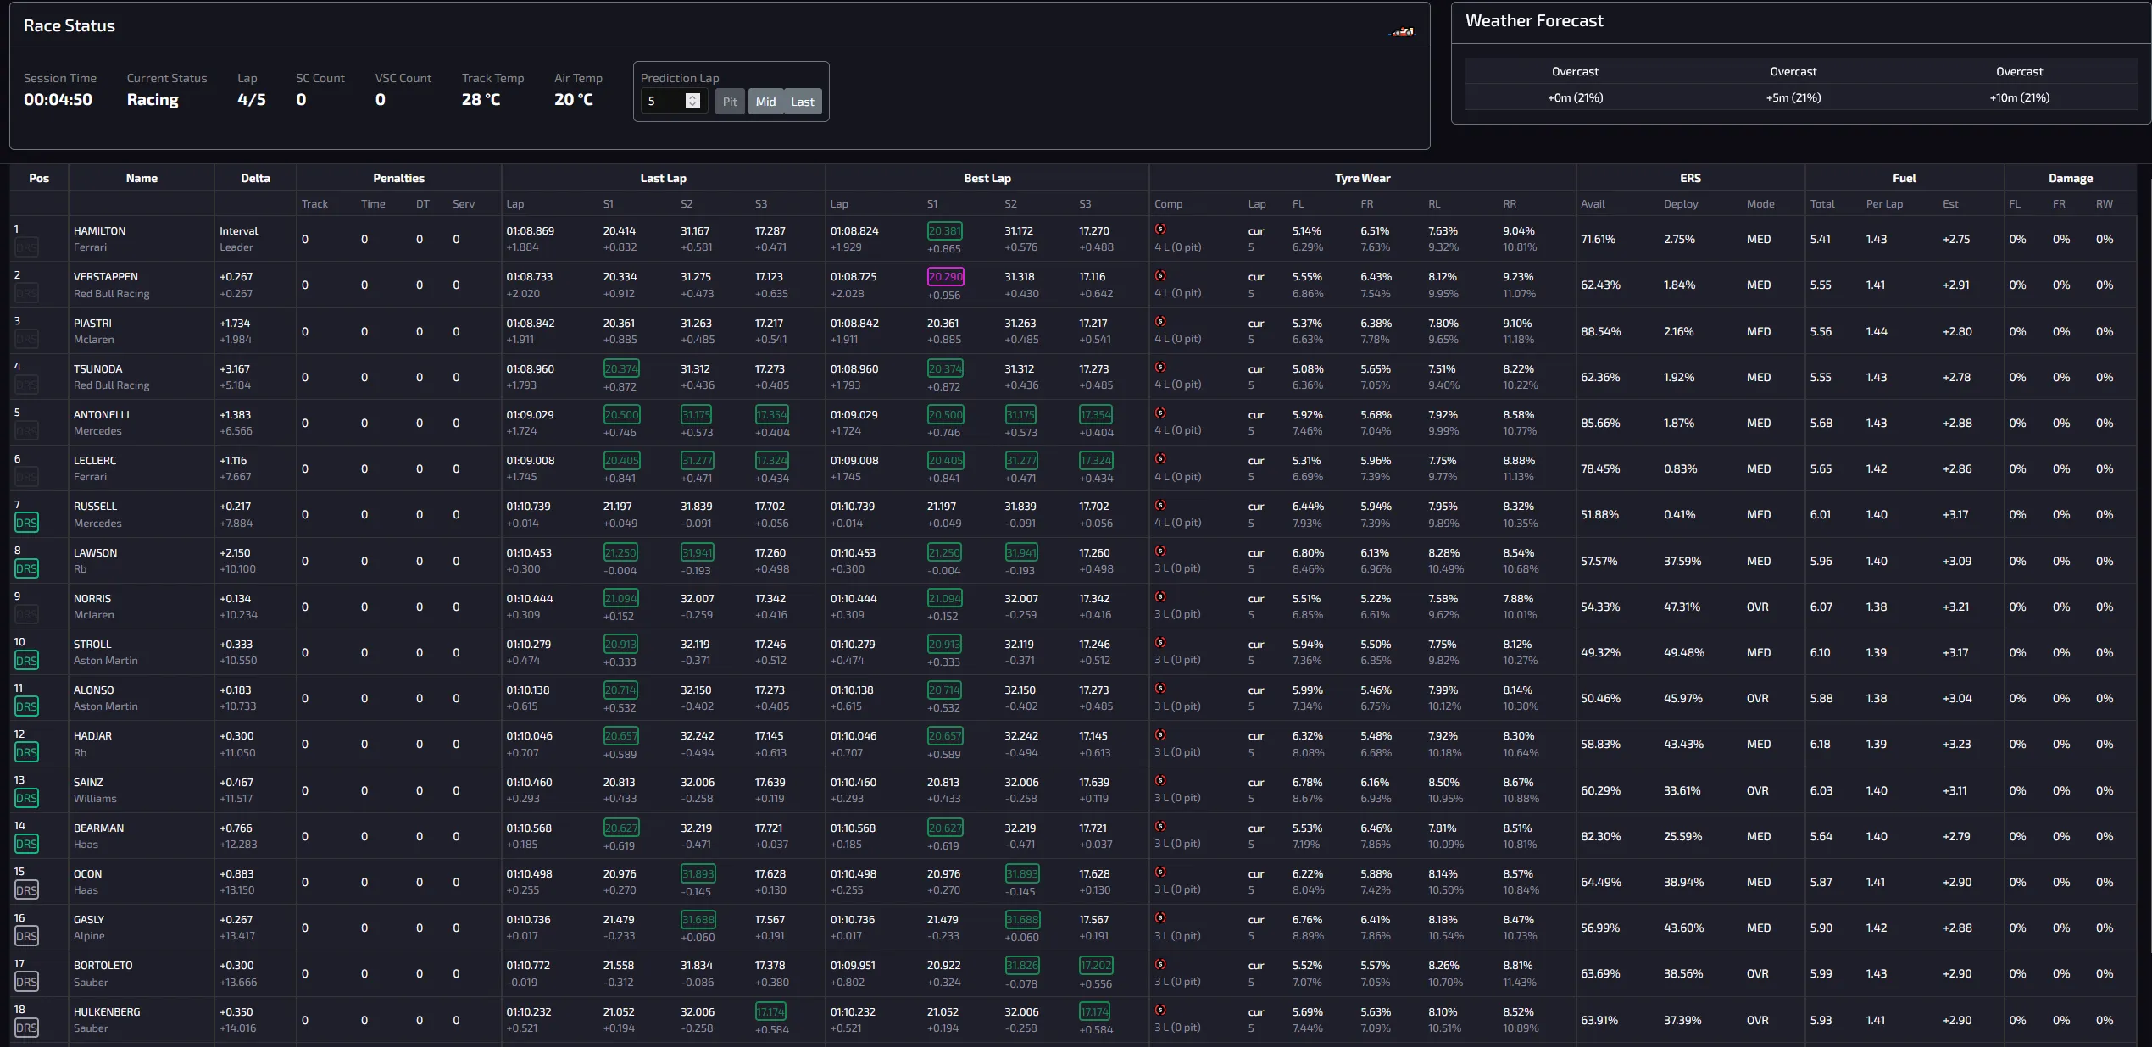This screenshot has height=1047, width=2152.
Task: Toggle the Last prediction mode
Action: (x=801, y=102)
